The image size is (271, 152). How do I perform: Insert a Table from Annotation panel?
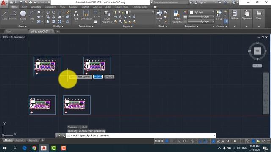[x=95, y=22]
